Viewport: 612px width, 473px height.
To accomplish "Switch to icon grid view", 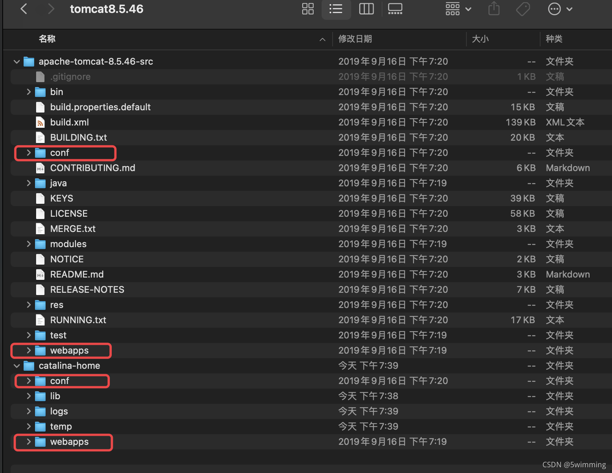I will (308, 9).
